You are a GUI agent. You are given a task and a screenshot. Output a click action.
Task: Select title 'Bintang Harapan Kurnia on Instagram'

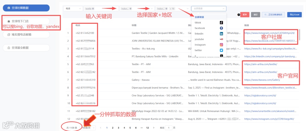pos(158,119)
